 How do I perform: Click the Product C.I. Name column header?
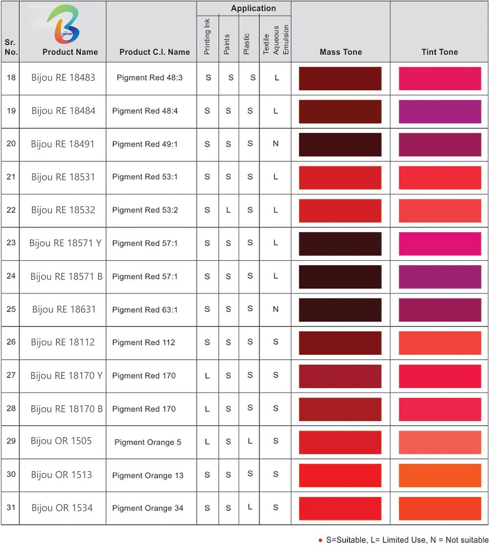pyautogui.click(x=154, y=52)
